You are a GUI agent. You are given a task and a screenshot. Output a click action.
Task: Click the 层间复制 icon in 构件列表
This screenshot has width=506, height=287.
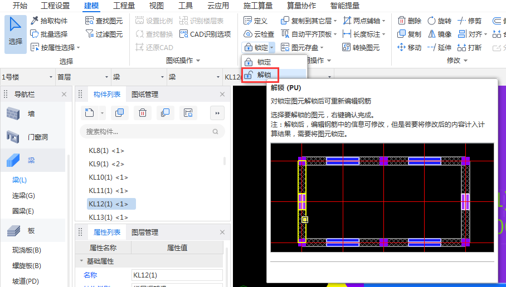click(165, 113)
